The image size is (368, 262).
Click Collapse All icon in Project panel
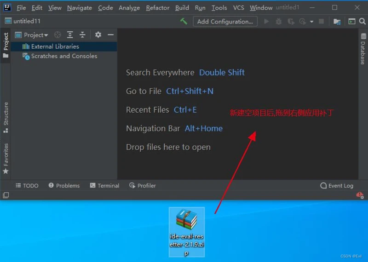pos(82,35)
